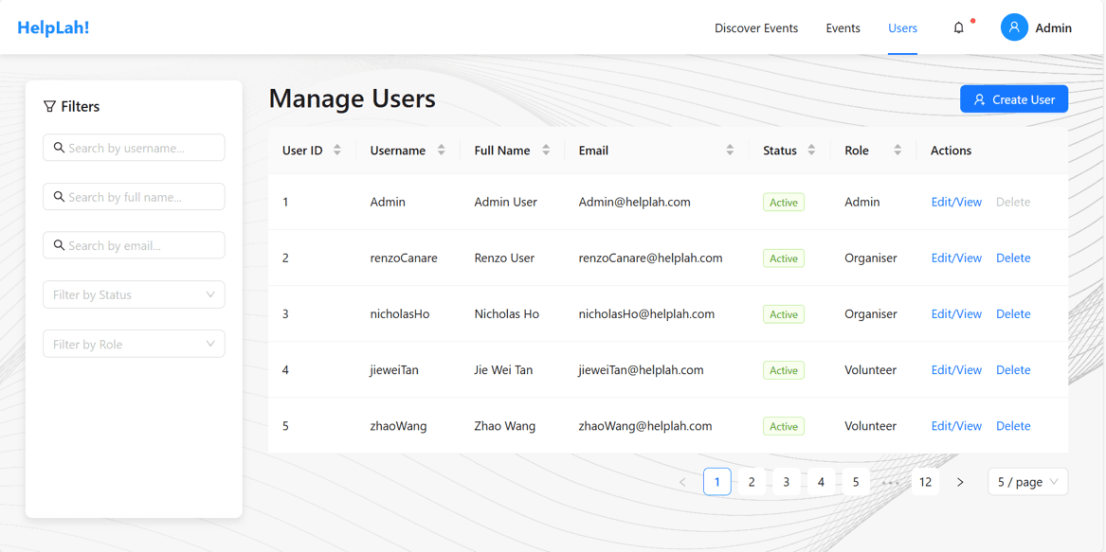1106x552 pixels.
Task: Sort by Full Name column arrows
Action: (546, 151)
